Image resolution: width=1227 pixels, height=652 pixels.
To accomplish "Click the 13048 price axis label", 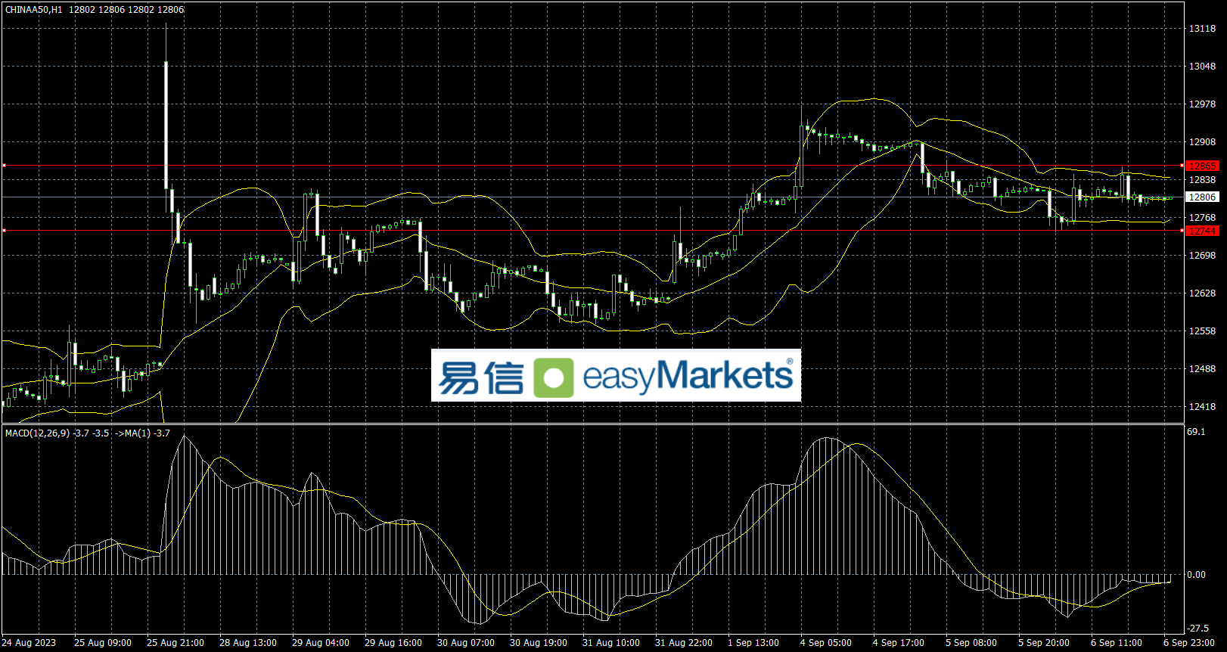I will [x=1202, y=67].
